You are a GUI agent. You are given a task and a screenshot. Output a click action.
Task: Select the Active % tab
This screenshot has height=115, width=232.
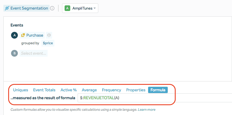69,90
